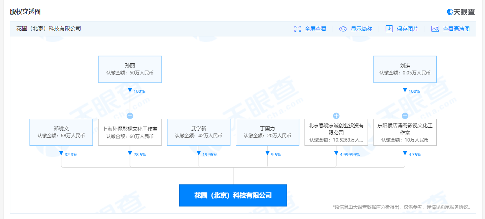Click 认缴金额：42万人民币 text

(x=199, y=136)
